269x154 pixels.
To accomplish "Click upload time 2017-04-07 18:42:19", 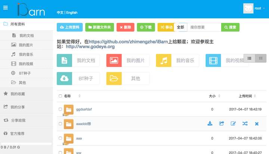I will click(x=245, y=110).
